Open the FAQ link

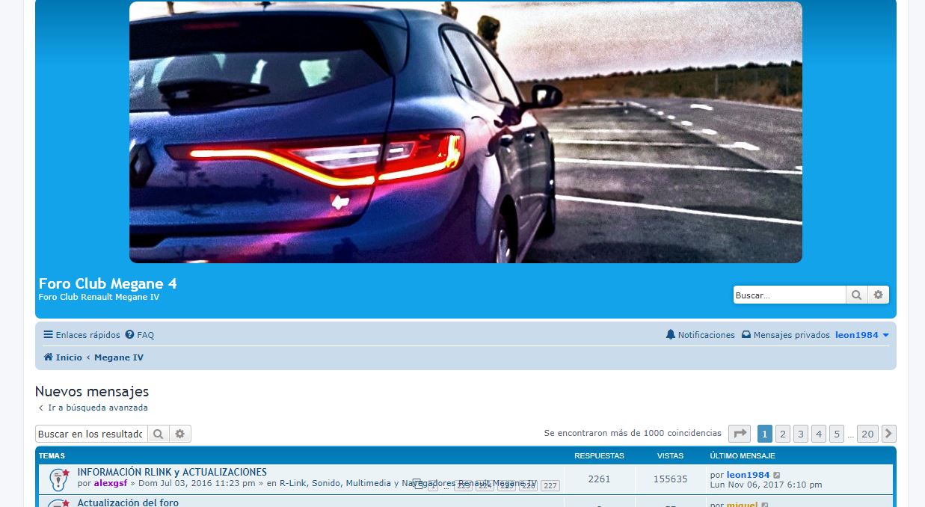coord(140,335)
